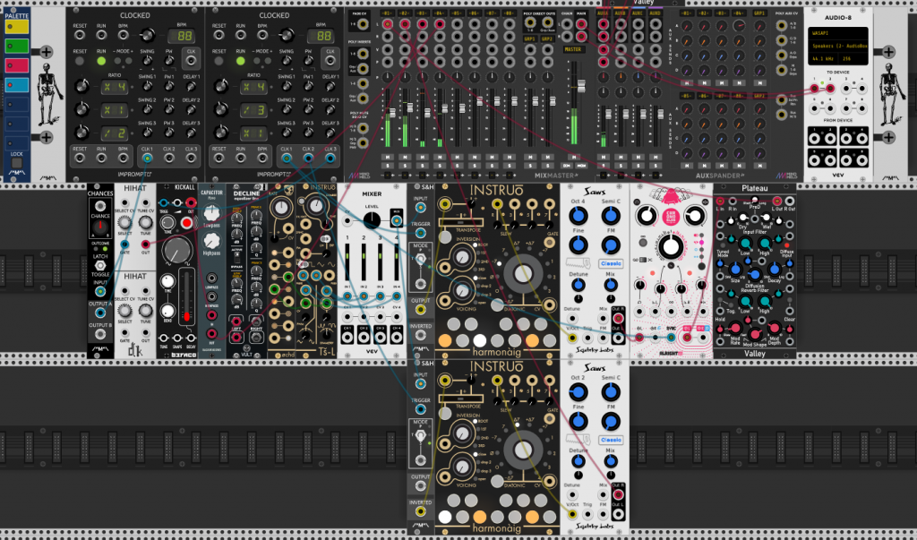Image resolution: width=917 pixels, height=540 pixels.
Task: Open WASAPI driver menu on Audio-8
Action: (x=837, y=34)
